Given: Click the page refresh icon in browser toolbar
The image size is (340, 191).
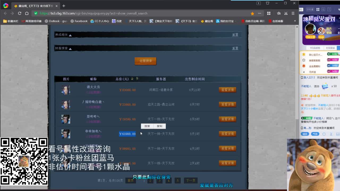Looking at the screenshot, I should point(19,13).
